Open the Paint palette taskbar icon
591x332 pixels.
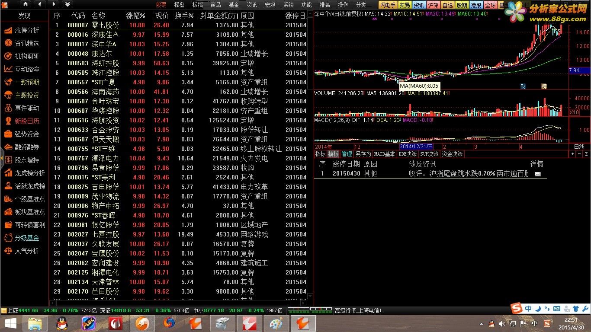(x=276, y=323)
